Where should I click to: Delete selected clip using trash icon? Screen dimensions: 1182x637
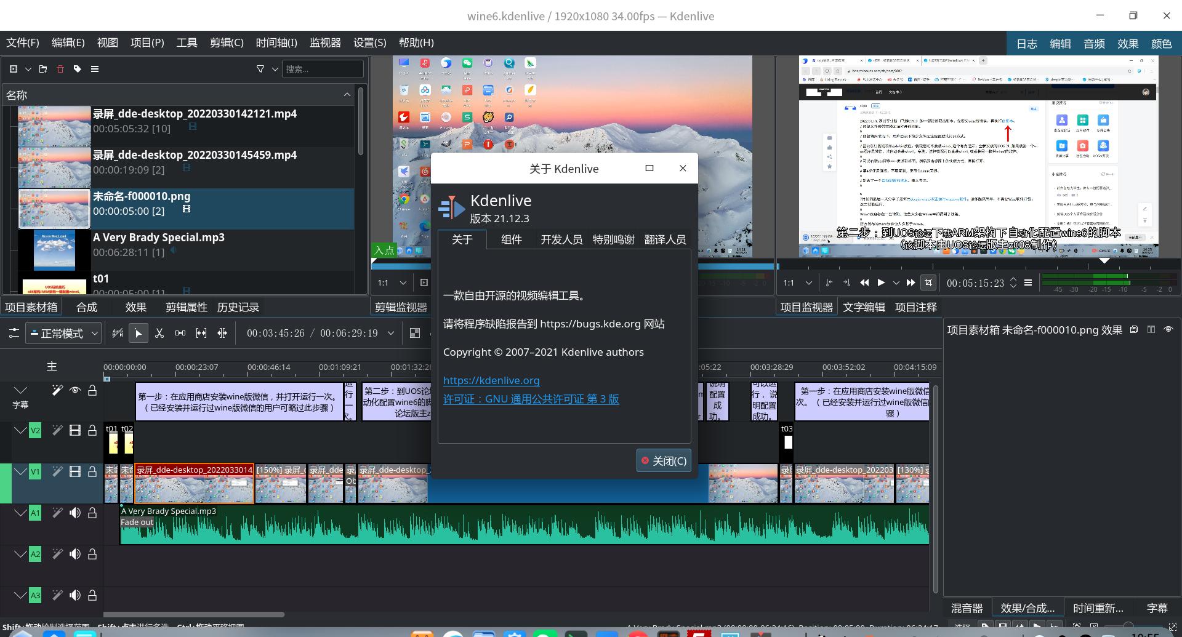pos(60,69)
